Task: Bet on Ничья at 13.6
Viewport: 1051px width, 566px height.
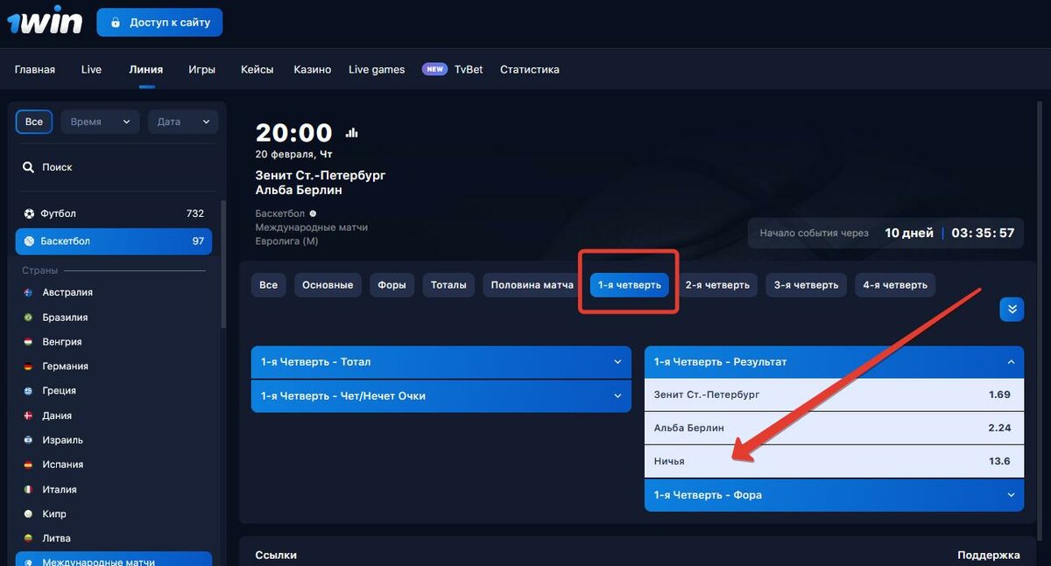Action: pos(834,461)
